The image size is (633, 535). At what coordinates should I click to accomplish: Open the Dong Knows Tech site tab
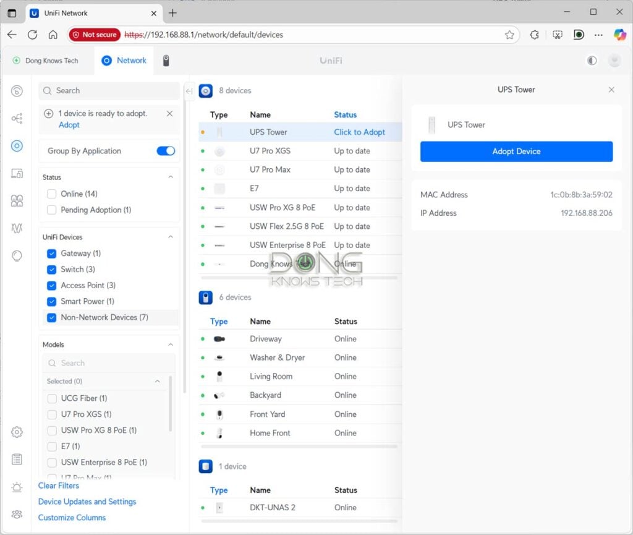[x=46, y=61]
